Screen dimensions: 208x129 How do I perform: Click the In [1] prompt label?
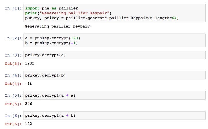coord(13,8)
